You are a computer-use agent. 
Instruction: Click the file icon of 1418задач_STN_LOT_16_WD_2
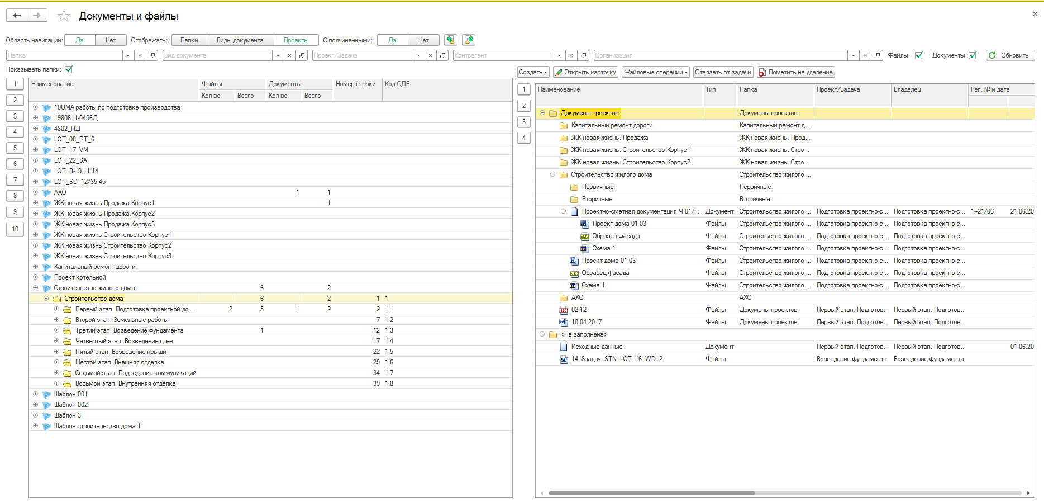(564, 359)
